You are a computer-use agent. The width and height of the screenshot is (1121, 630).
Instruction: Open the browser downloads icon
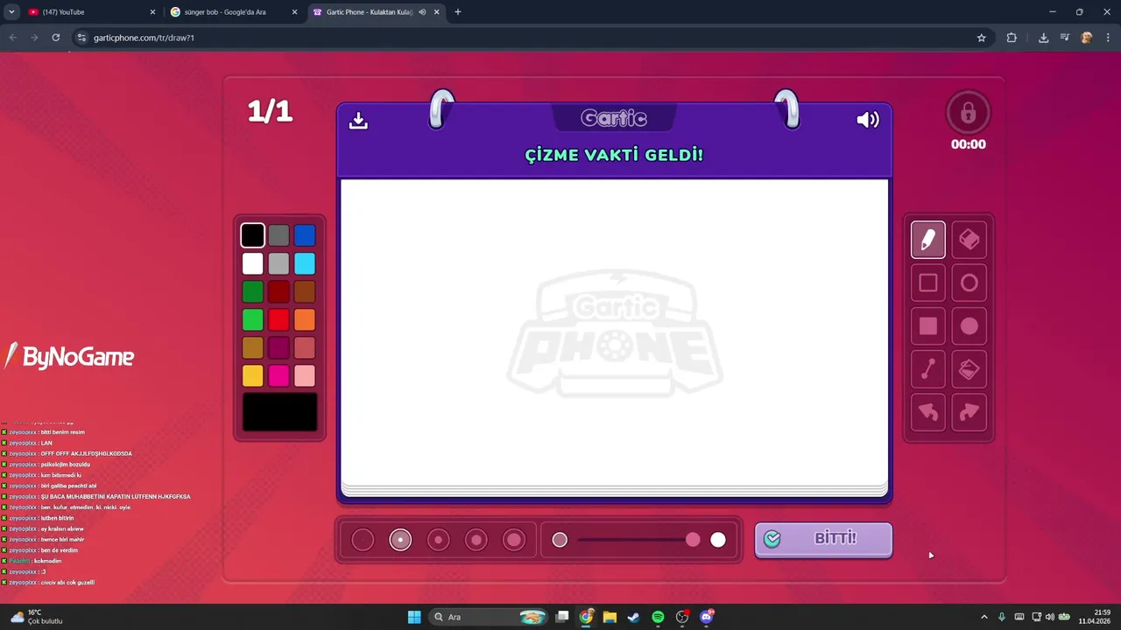click(1043, 38)
